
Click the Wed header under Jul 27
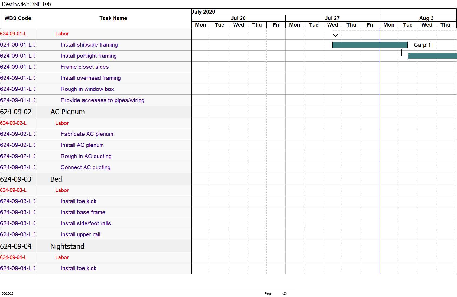tap(332, 25)
